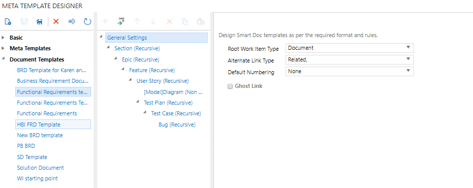Open the Solution Document template
473x188 pixels.
tap(40, 168)
